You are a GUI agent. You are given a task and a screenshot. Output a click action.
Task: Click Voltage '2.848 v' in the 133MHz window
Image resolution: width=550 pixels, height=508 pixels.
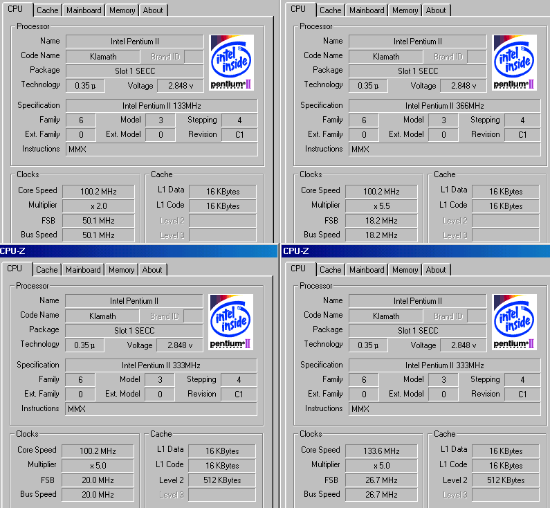181,86
